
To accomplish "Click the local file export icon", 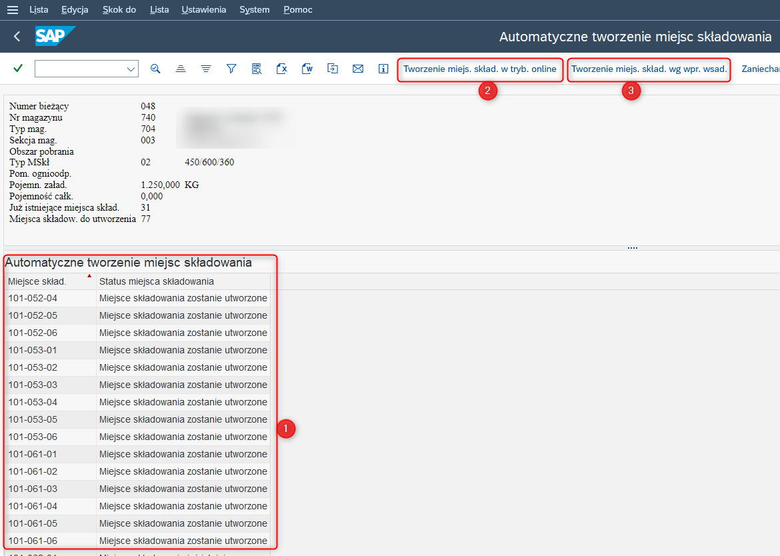I will 333,69.
